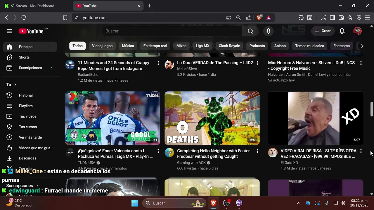The height and width of the screenshot is (210, 374).
Task: Open Ver más tarde in sidebar
Action: coord(30,137)
